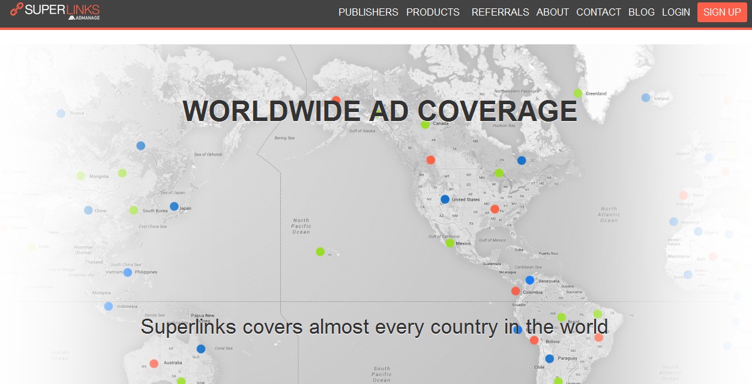Click the blue marker beside Paraguay
The width and height of the screenshot is (752, 384).
coord(549,359)
